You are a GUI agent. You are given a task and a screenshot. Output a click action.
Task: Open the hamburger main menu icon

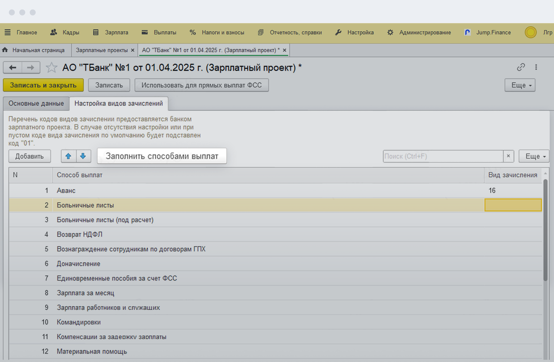click(8, 33)
